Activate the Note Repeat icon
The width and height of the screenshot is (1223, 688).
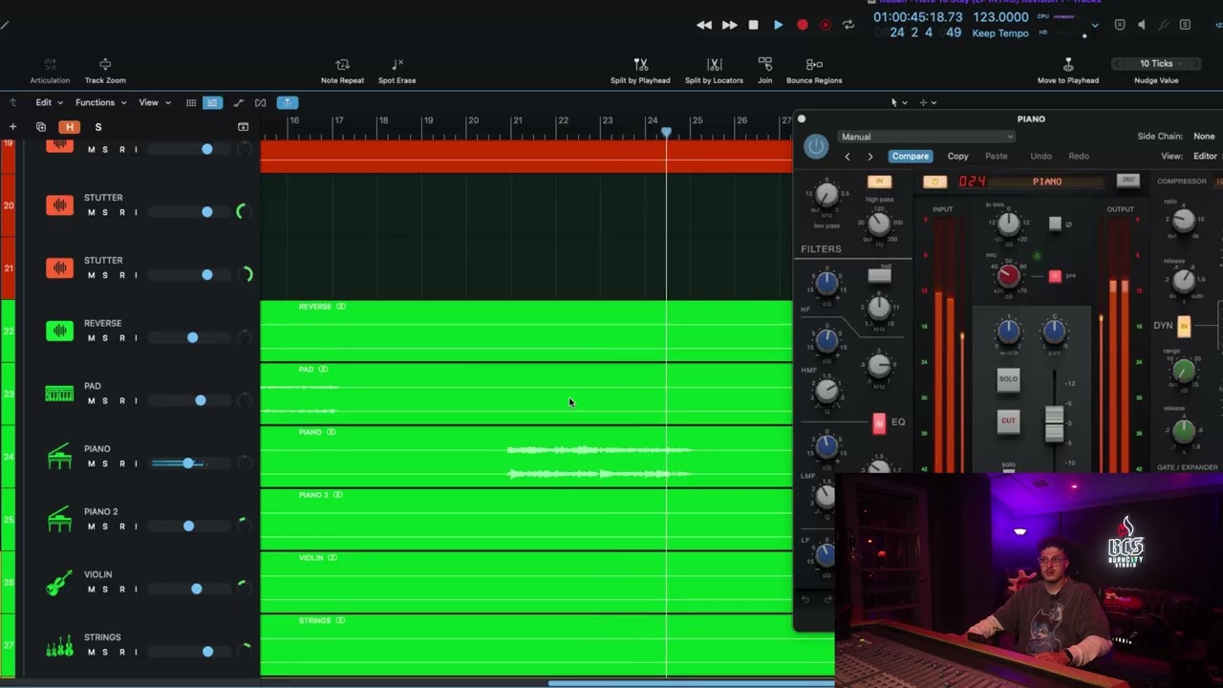point(342,65)
